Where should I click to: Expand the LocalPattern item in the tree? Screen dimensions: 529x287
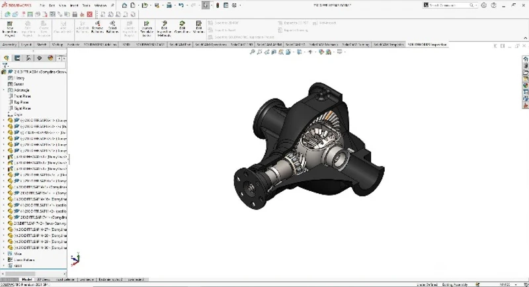pos(4,260)
